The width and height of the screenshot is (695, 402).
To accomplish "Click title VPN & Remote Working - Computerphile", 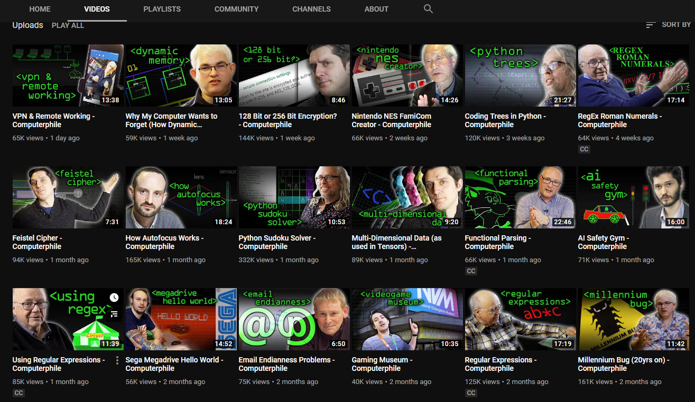I will click(x=53, y=120).
